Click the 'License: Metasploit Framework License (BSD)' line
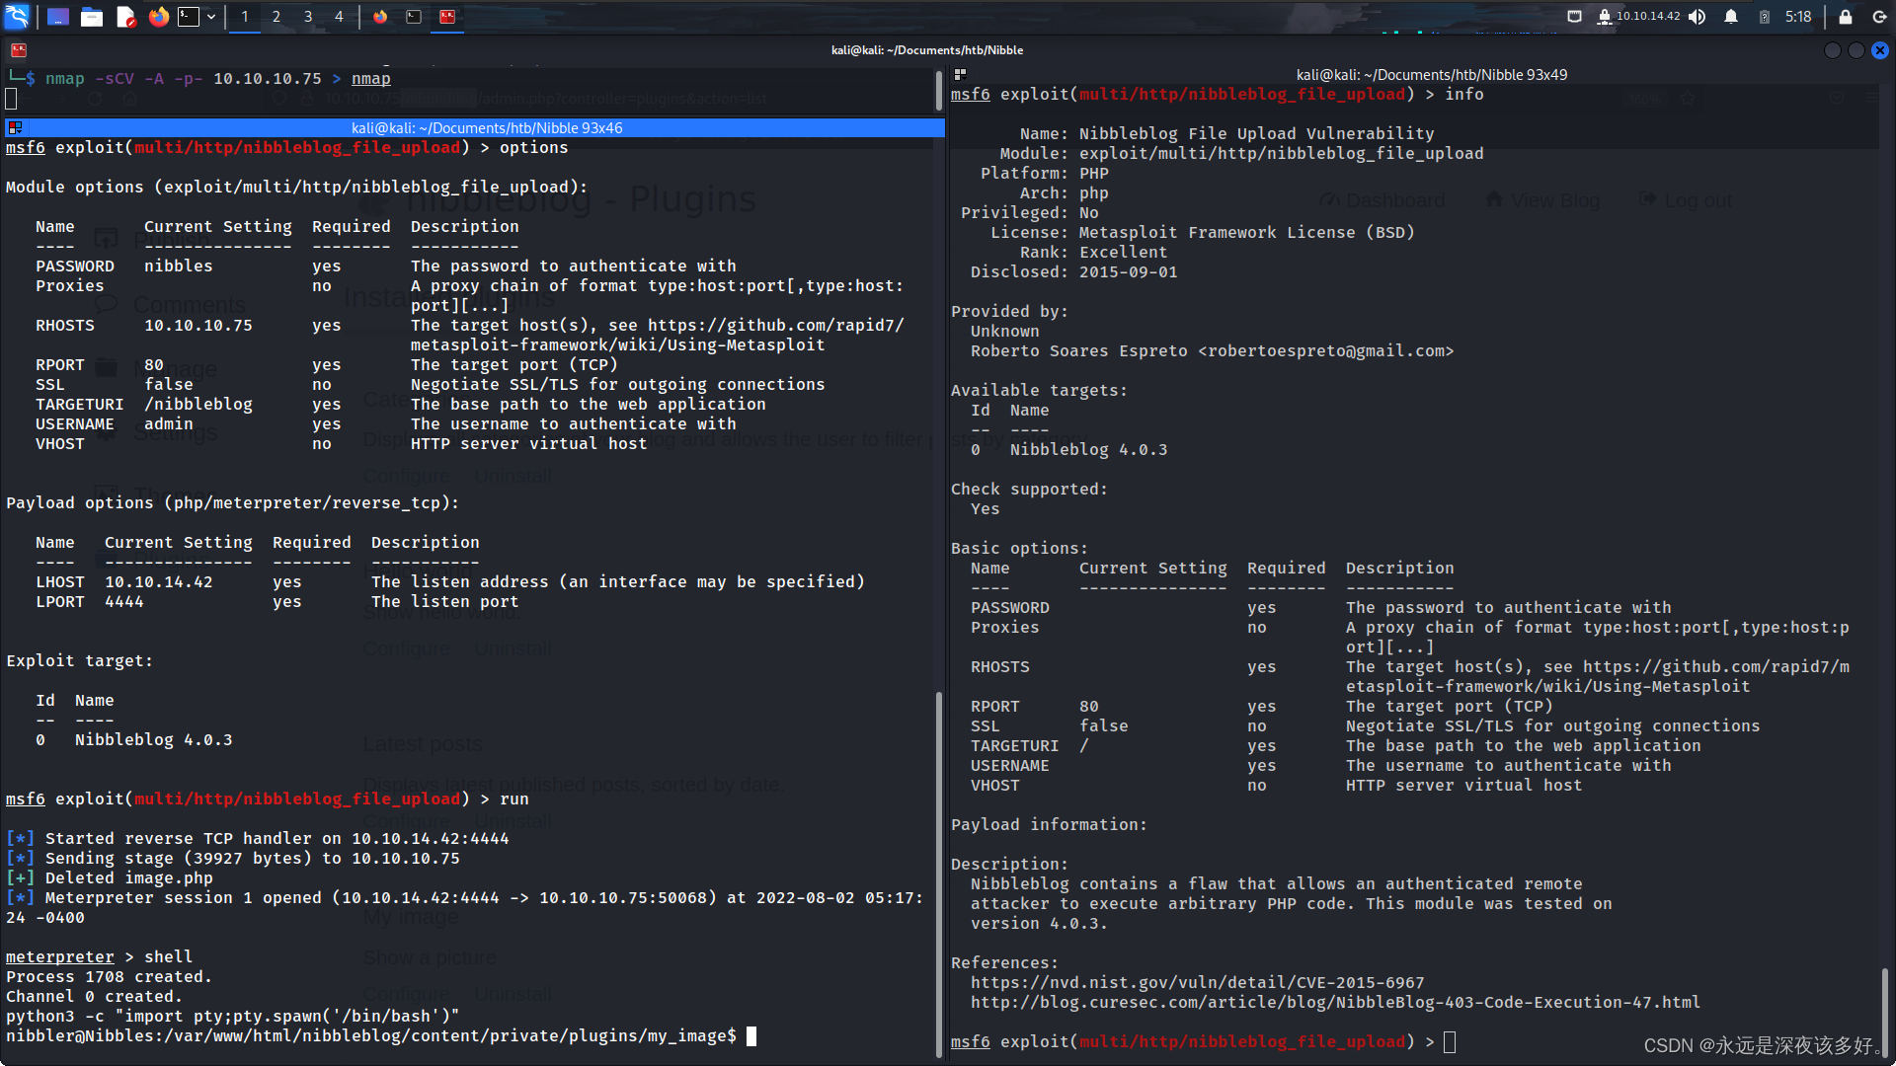 [x=1203, y=233]
